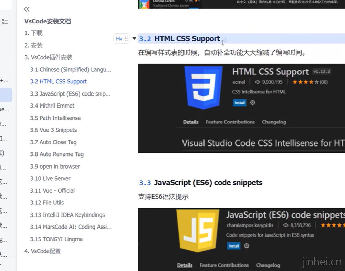
Task: Collapse the 3.2 HTML CSS Support section
Action: [x=134, y=38]
